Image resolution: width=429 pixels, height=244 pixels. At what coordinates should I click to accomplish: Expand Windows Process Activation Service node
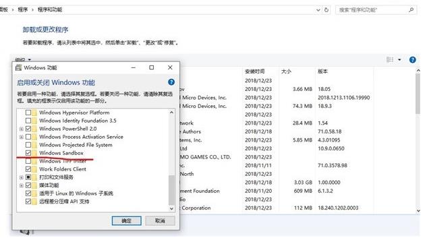pos(22,137)
